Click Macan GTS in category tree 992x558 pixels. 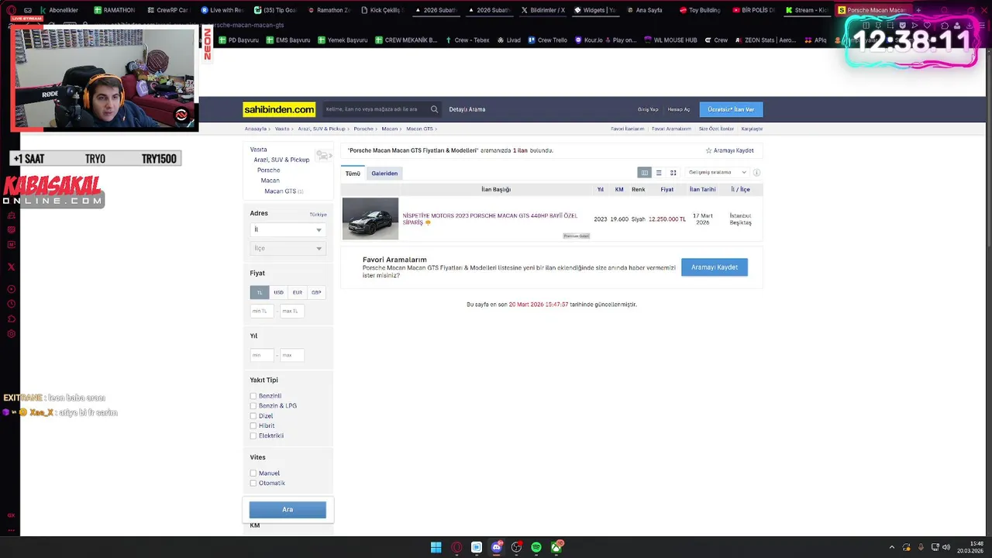pyautogui.click(x=280, y=191)
